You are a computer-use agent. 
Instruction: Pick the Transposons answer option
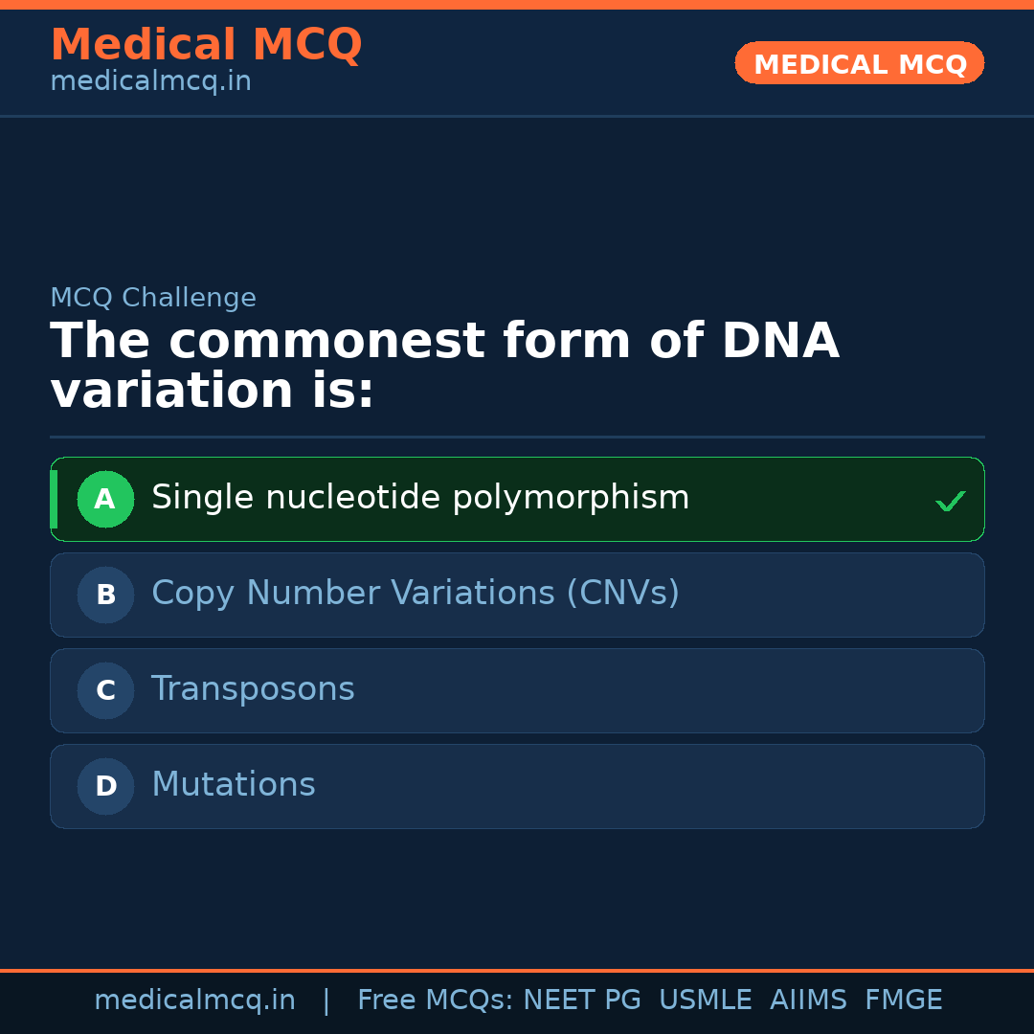pos(253,689)
